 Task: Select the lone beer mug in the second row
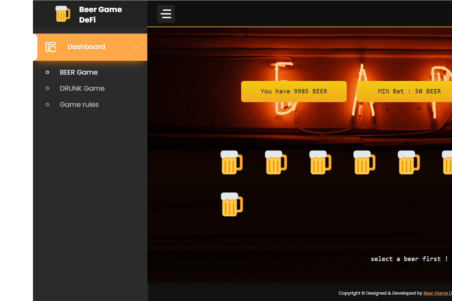pos(232,204)
